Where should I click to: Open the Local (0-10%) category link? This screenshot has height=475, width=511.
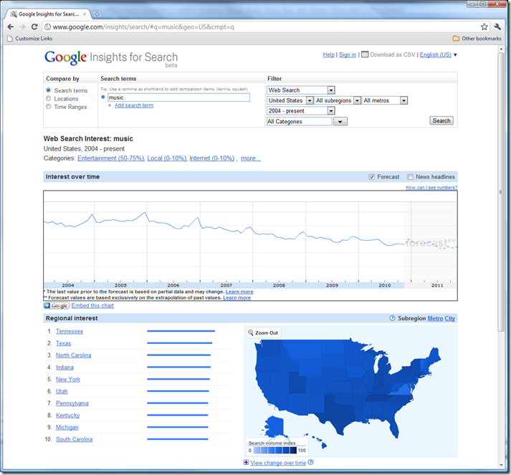[167, 158]
